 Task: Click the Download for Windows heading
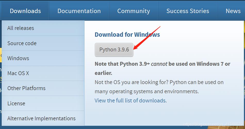tap(127, 35)
